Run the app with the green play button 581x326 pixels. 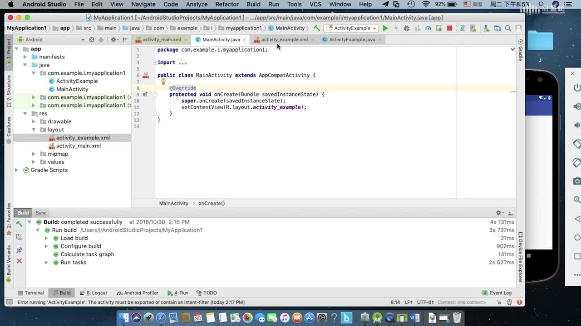[385, 28]
